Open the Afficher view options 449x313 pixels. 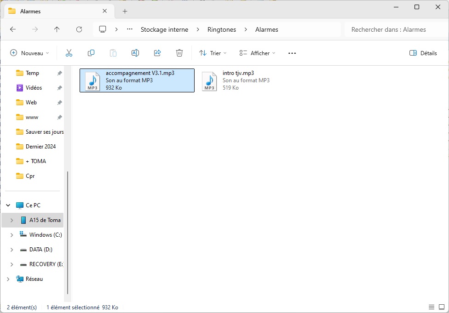pyautogui.click(x=257, y=53)
